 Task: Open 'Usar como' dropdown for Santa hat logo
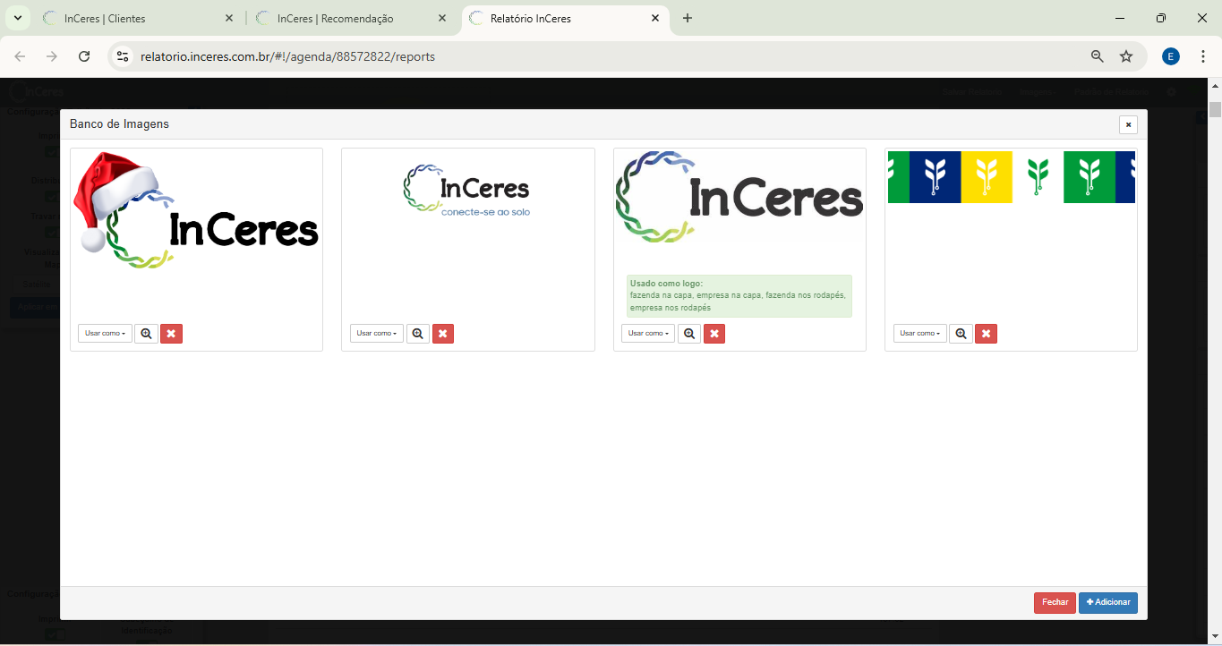[105, 334]
